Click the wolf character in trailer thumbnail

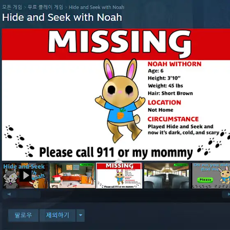pyautogui.click(x=11, y=179)
